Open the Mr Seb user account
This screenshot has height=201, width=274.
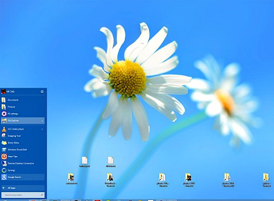(x=8, y=91)
